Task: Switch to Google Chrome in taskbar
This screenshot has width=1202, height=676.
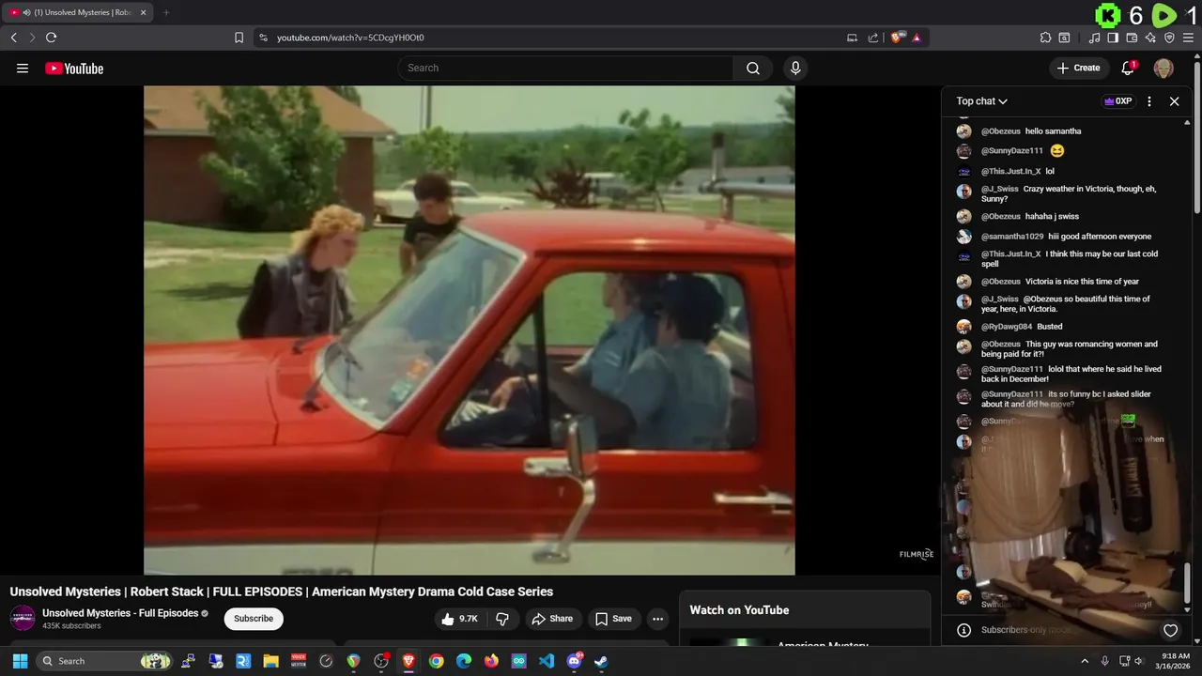Action: (x=436, y=661)
